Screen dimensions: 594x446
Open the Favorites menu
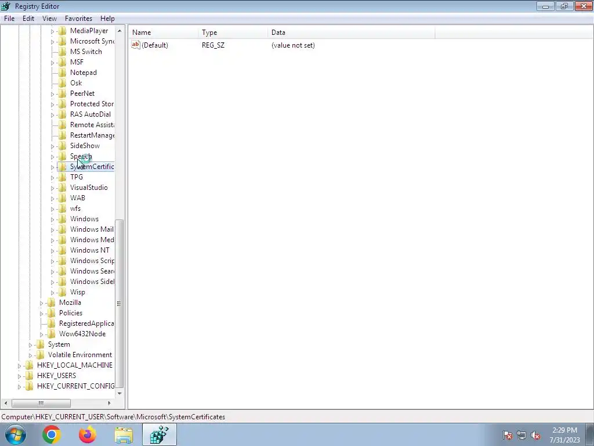coord(78,18)
